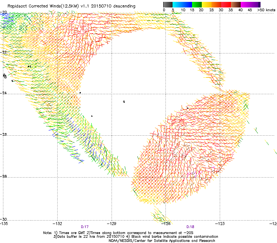Click the '-30' latitude axis label
The width and height of the screenshot is (277, 243).
point(3,219)
